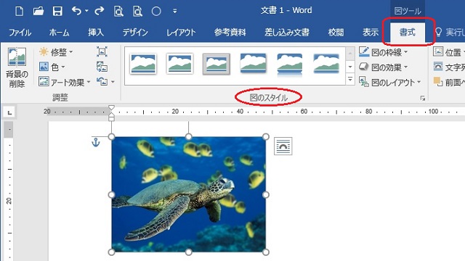Screen dimensions: 465x261
Task: Open the undo history dropdown arrow
Action: point(86,11)
